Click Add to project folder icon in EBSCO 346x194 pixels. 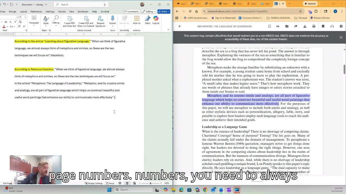pyautogui.click(x=287, y=26)
